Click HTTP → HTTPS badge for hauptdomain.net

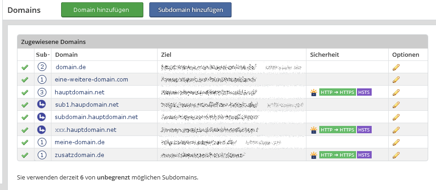click(x=337, y=92)
